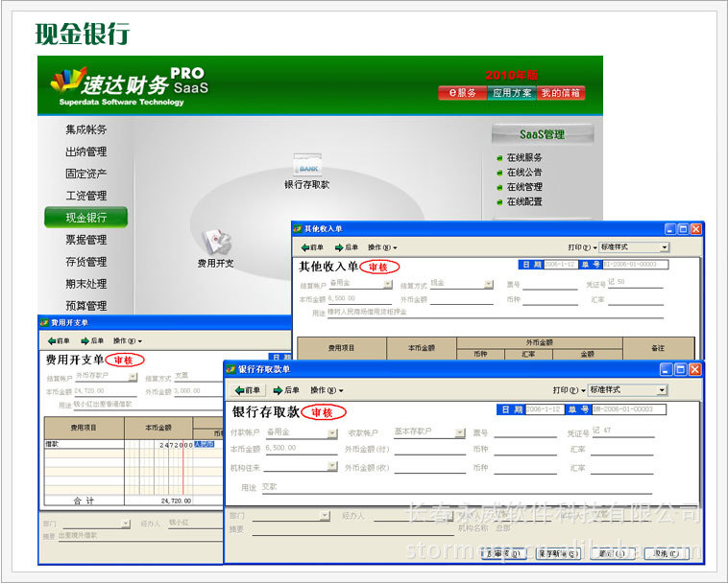Select 存货管理 in left menu
The image size is (728, 583).
pyautogui.click(x=85, y=262)
